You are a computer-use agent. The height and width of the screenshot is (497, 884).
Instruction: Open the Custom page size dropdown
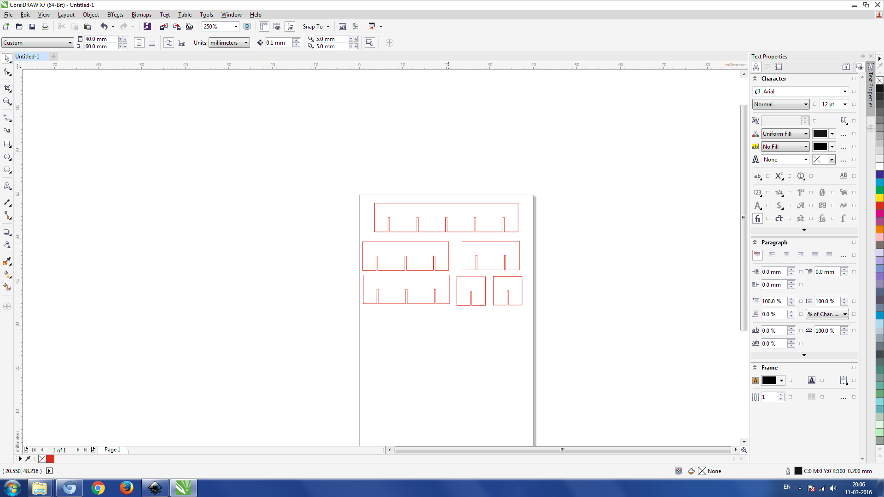pyautogui.click(x=70, y=43)
